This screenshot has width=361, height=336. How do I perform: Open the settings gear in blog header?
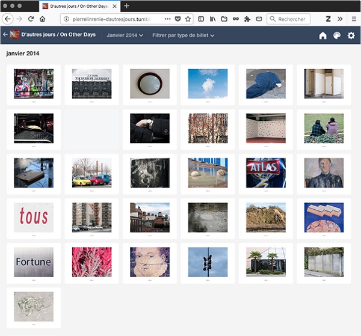click(351, 35)
